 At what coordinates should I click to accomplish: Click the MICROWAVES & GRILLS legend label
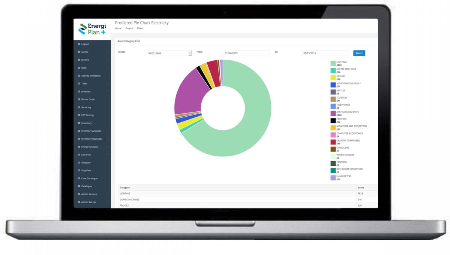coord(348,83)
